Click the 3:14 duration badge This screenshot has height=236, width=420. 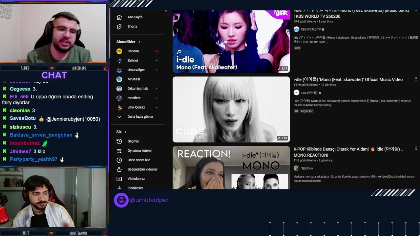point(283,69)
